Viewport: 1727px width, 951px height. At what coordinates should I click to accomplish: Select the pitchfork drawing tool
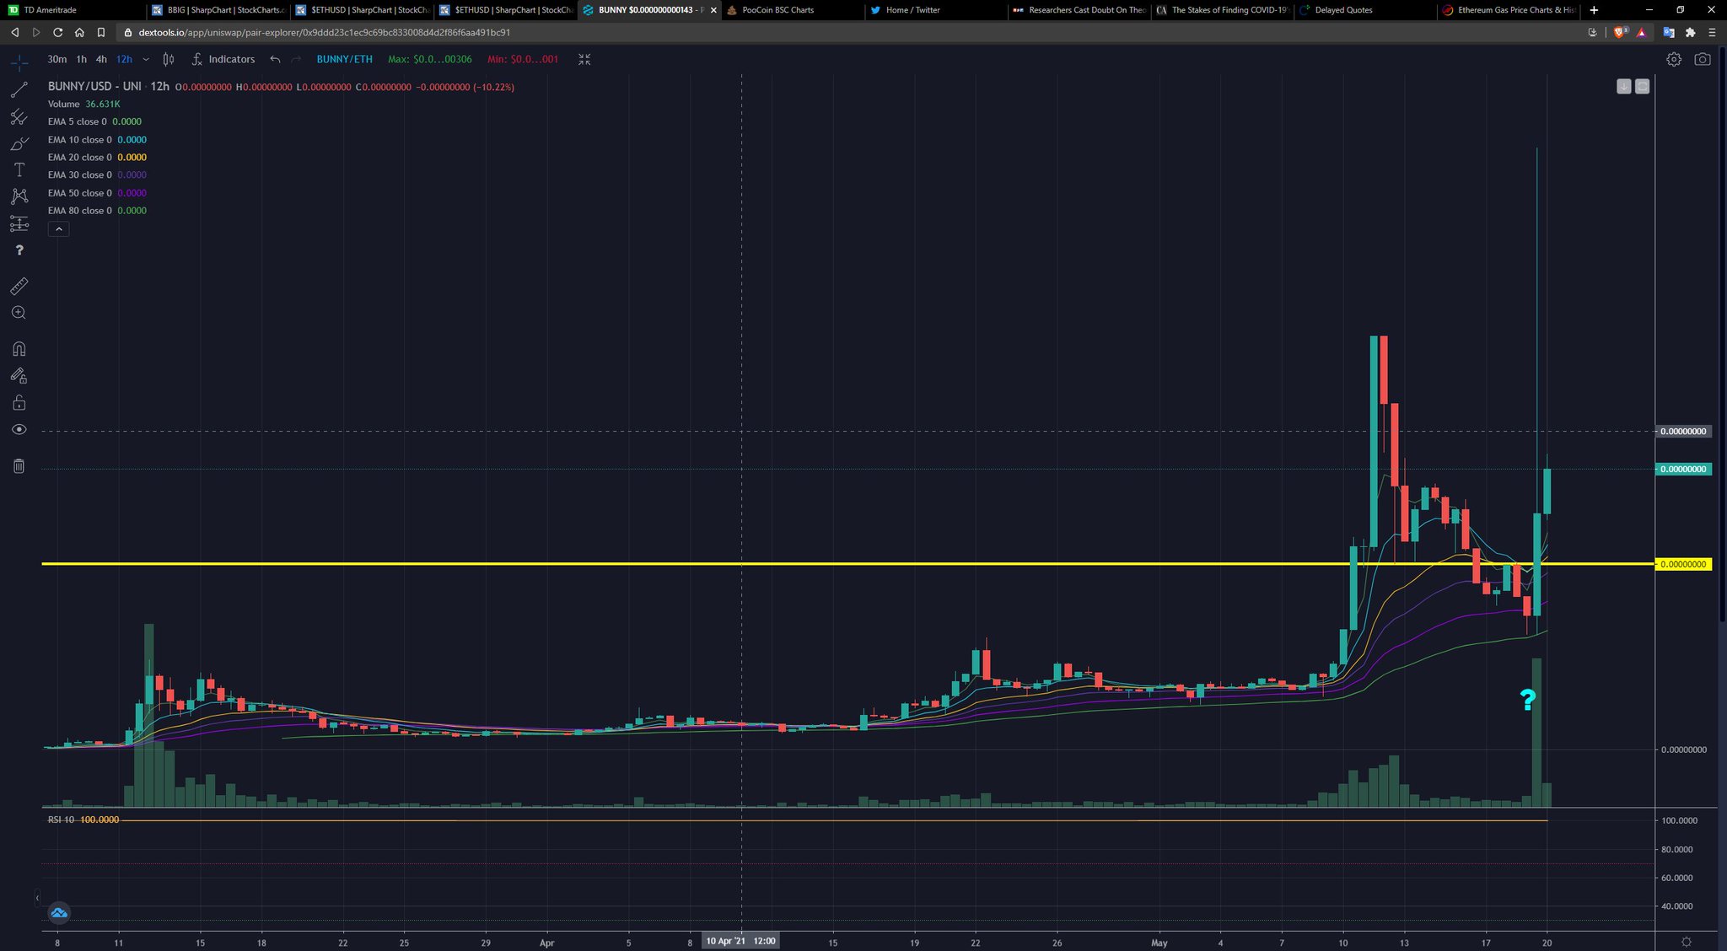19,117
